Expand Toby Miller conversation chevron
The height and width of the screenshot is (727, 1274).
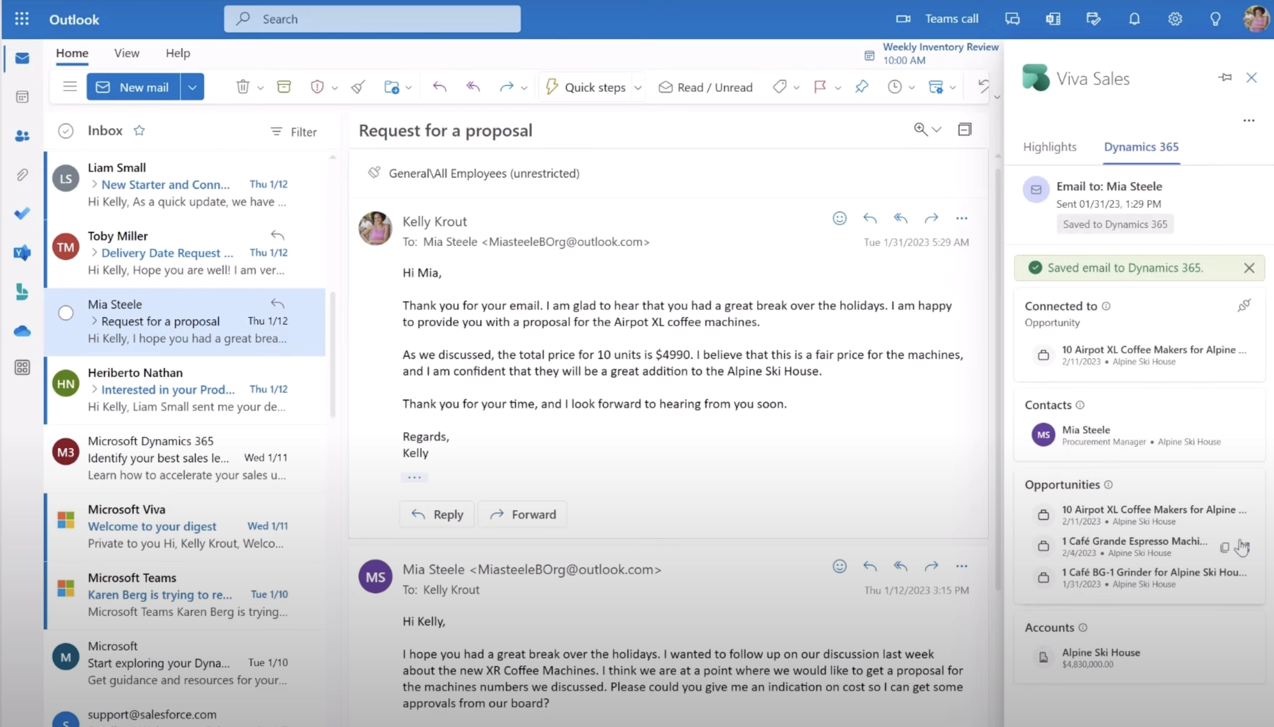94,253
